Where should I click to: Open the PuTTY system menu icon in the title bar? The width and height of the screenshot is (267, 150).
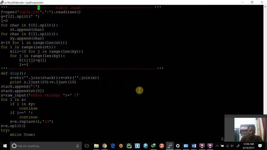2,2
